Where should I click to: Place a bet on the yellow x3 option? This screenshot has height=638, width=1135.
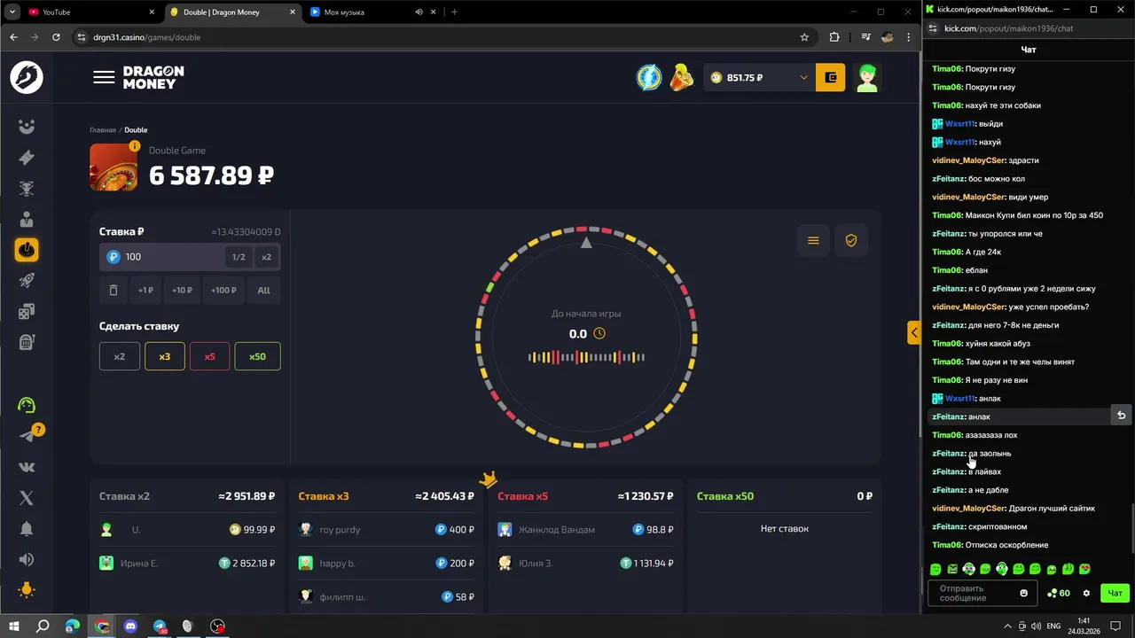coord(165,356)
